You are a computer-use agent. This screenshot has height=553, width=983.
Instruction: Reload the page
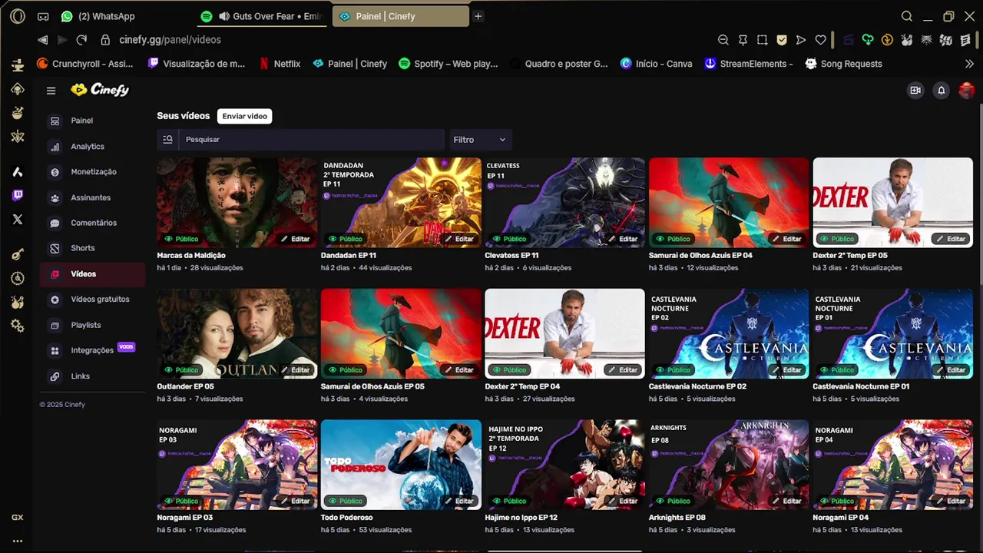coord(81,40)
